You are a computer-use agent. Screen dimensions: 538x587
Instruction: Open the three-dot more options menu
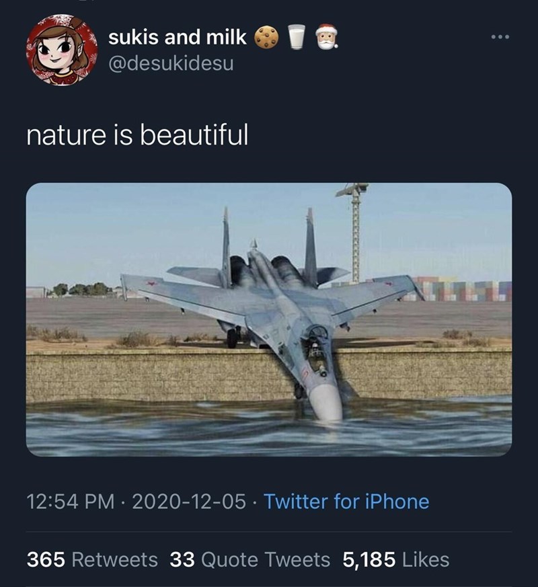[x=500, y=36]
